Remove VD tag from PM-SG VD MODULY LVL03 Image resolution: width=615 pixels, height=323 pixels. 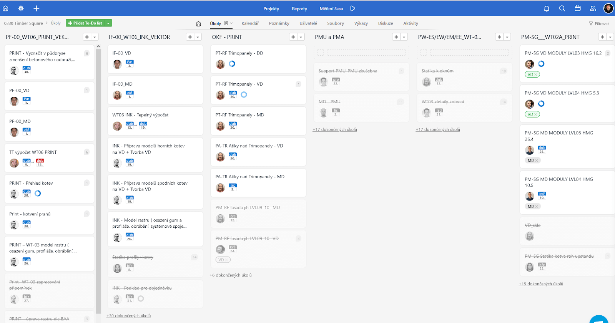coord(536,75)
